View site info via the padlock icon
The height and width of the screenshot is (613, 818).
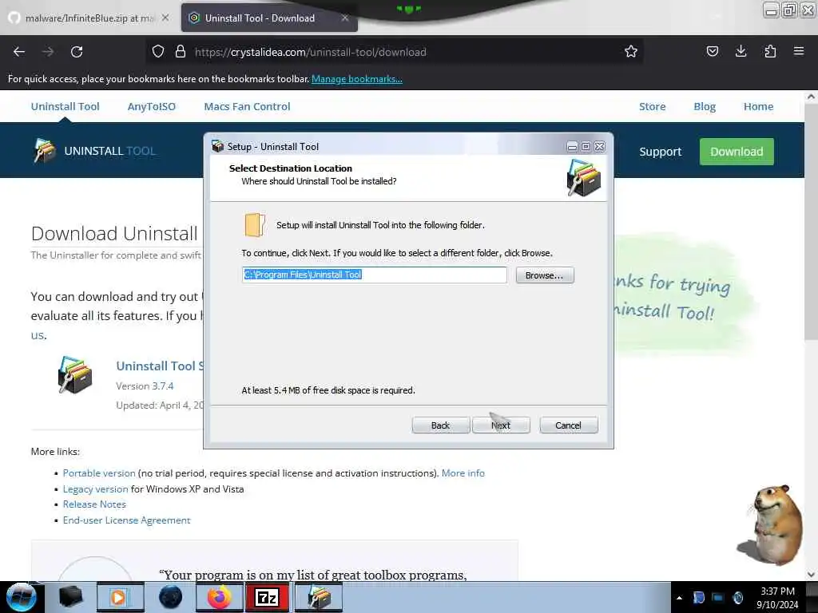(x=181, y=51)
